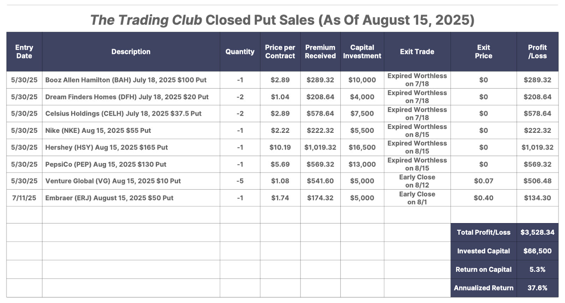Click the Entry Date column header
This screenshot has height=303, width=565.
[24, 52]
